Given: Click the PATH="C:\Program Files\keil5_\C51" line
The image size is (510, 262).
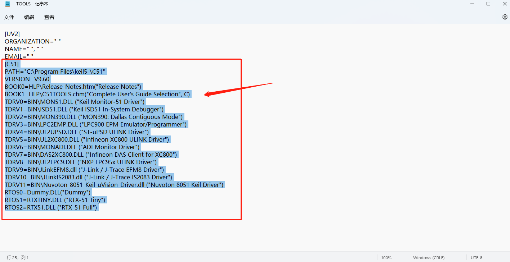Looking at the screenshot, I should [x=55, y=72].
